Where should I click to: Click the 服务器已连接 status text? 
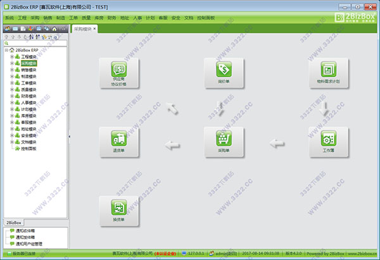(24, 254)
